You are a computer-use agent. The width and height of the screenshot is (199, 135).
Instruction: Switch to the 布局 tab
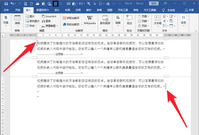tap(67, 10)
